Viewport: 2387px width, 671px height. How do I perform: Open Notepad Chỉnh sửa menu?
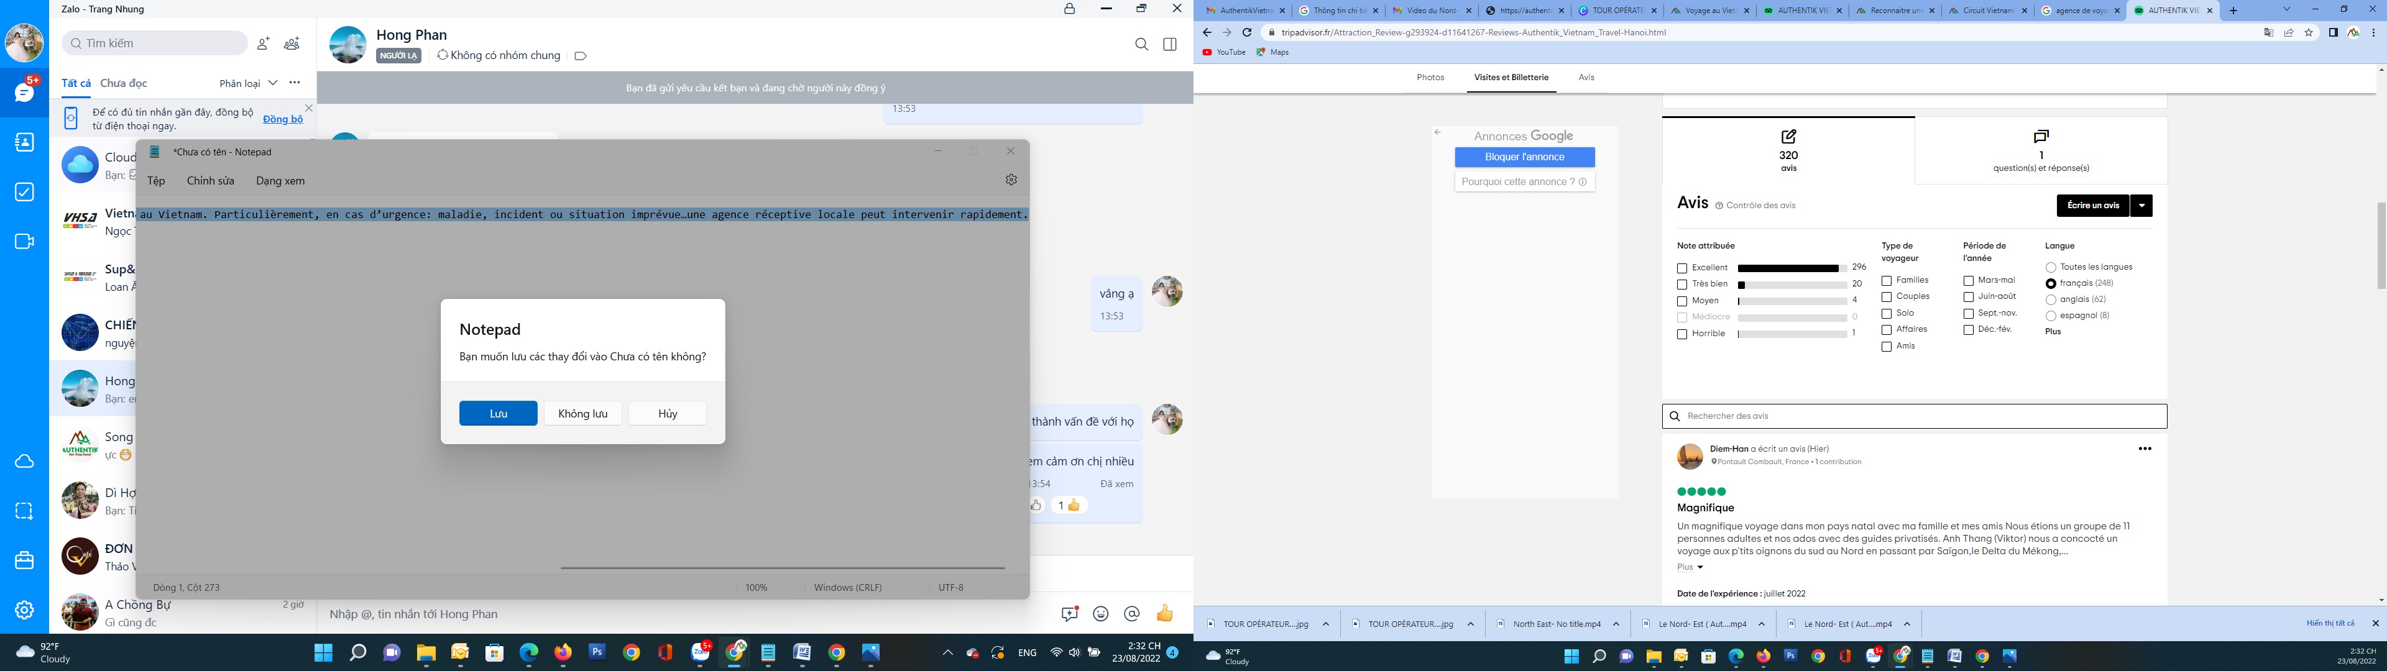coord(210,181)
